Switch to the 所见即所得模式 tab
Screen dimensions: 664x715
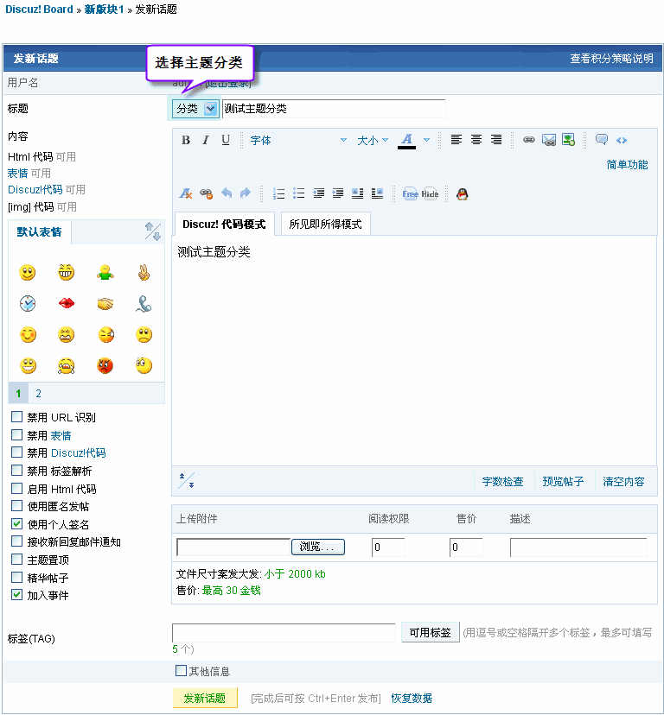[x=325, y=225]
